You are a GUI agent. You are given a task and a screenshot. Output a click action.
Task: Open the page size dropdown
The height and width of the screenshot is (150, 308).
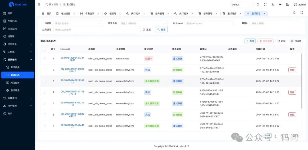[297, 135]
